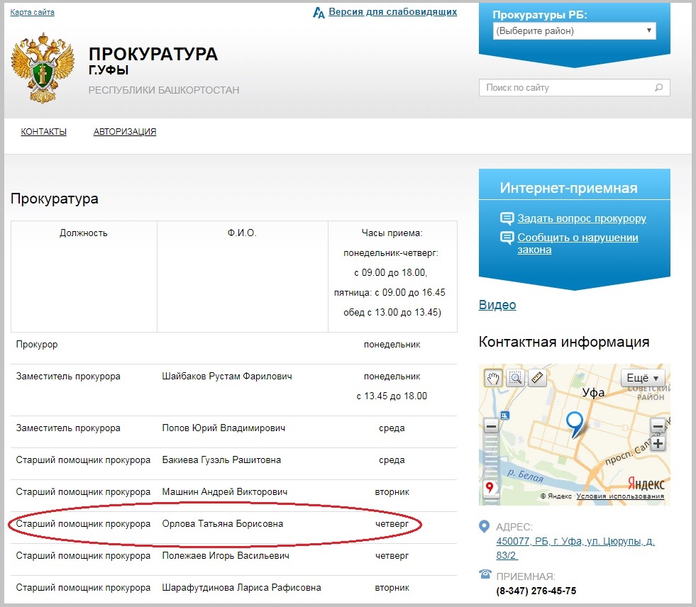Click the name 'Орлова Татьяна Борисовна'
The height and width of the screenshot is (607, 696).
click(x=222, y=524)
